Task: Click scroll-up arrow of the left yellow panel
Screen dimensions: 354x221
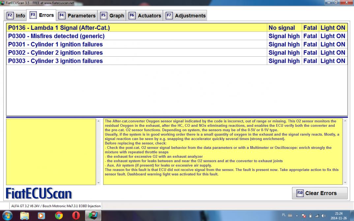Action: coord(98,121)
